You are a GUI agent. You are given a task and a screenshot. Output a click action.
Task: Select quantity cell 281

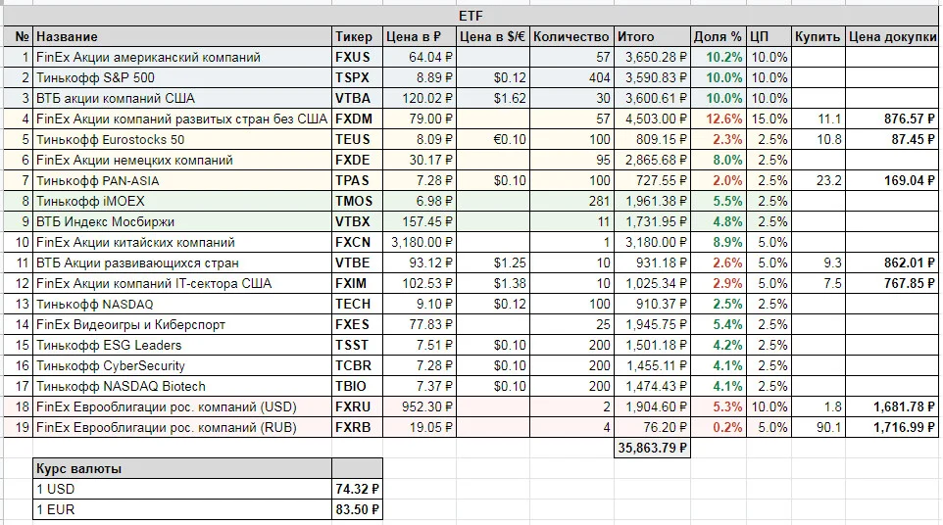(x=571, y=201)
